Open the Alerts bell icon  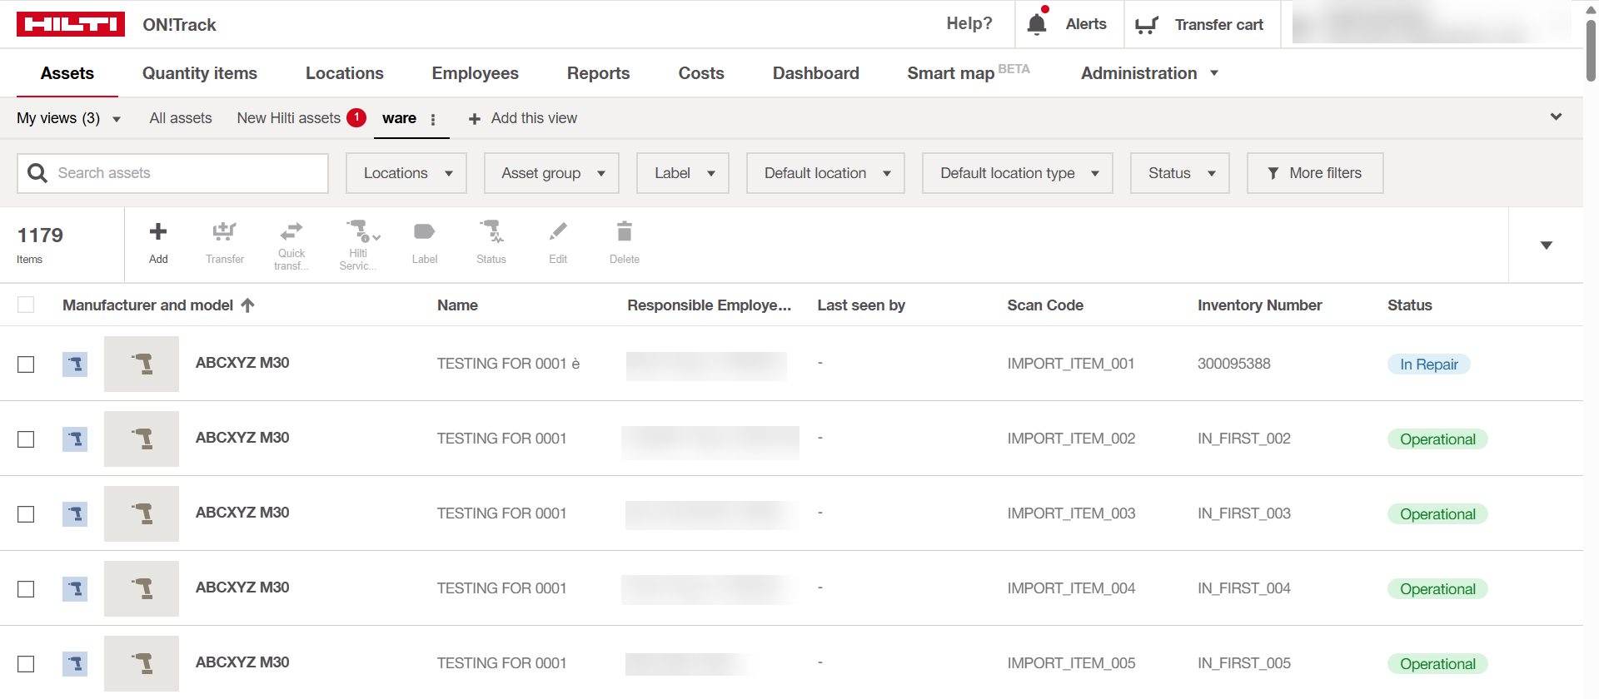coord(1037,24)
